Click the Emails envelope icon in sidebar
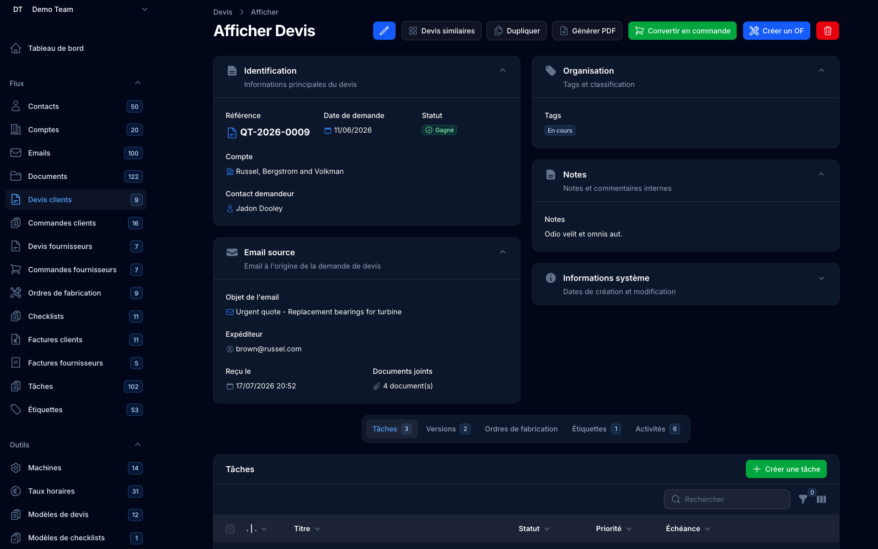Image resolution: width=878 pixels, height=549 pixels. pyautogui.click(x=16, y=153)
